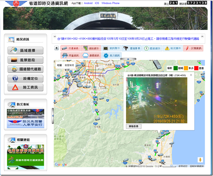Toggle the 國道績效 layer

pos(152,48)
